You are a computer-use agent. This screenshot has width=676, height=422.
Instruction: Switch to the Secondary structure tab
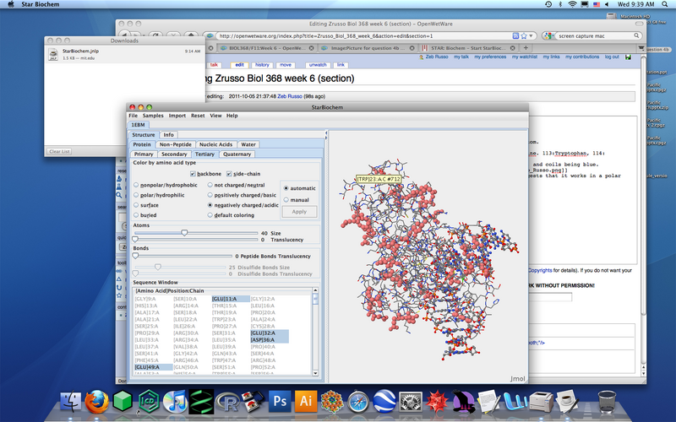click(x=174, y=154)
